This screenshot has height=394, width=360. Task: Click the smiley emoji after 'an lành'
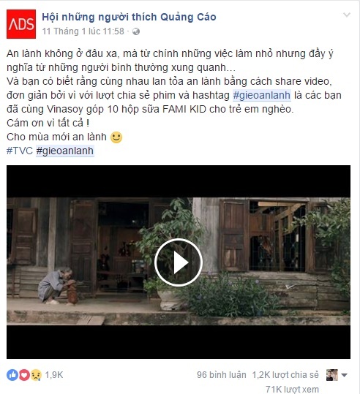(116, 137)
